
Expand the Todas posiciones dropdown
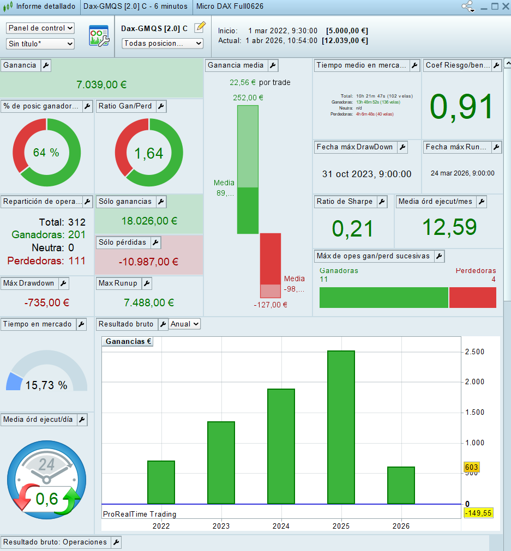(x=163, y=44)
